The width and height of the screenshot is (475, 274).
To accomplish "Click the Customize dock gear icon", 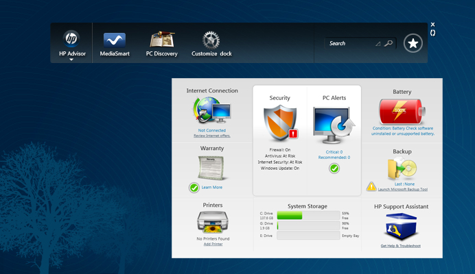I will (x=211, y=40).
